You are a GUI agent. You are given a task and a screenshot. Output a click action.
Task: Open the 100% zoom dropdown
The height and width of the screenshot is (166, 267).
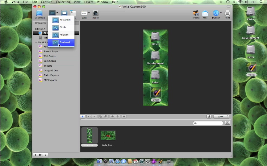click(x=221, y=116)
